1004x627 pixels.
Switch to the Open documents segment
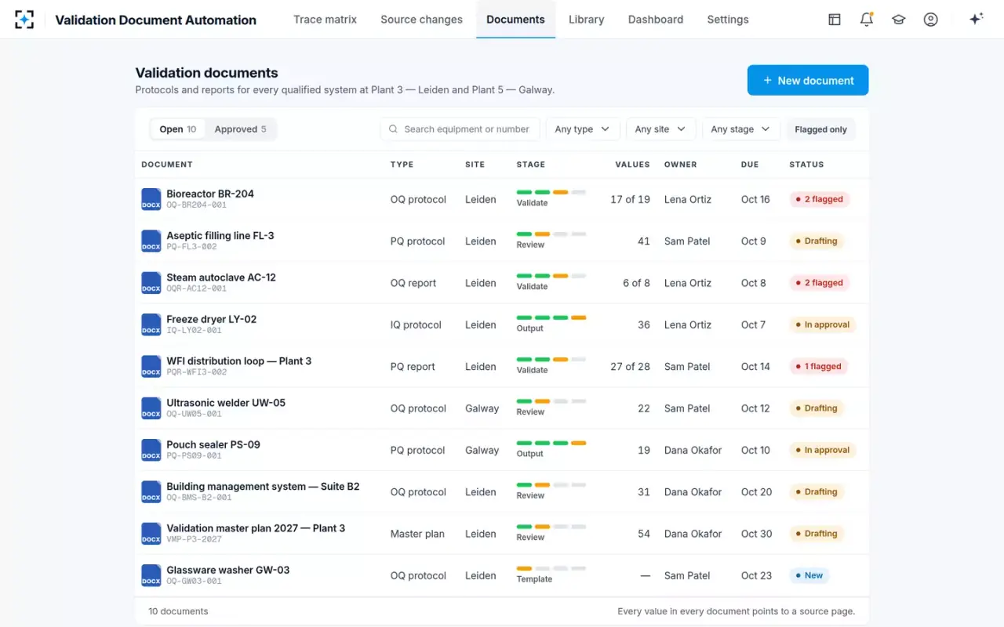point(178,129)
